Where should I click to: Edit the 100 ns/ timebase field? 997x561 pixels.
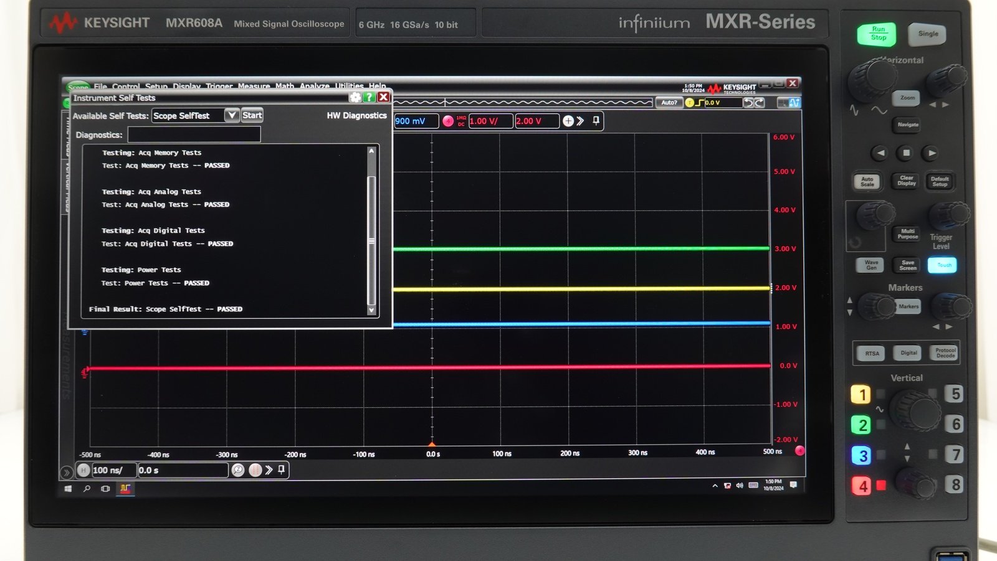pyautogui.click(x=114, y=470)
